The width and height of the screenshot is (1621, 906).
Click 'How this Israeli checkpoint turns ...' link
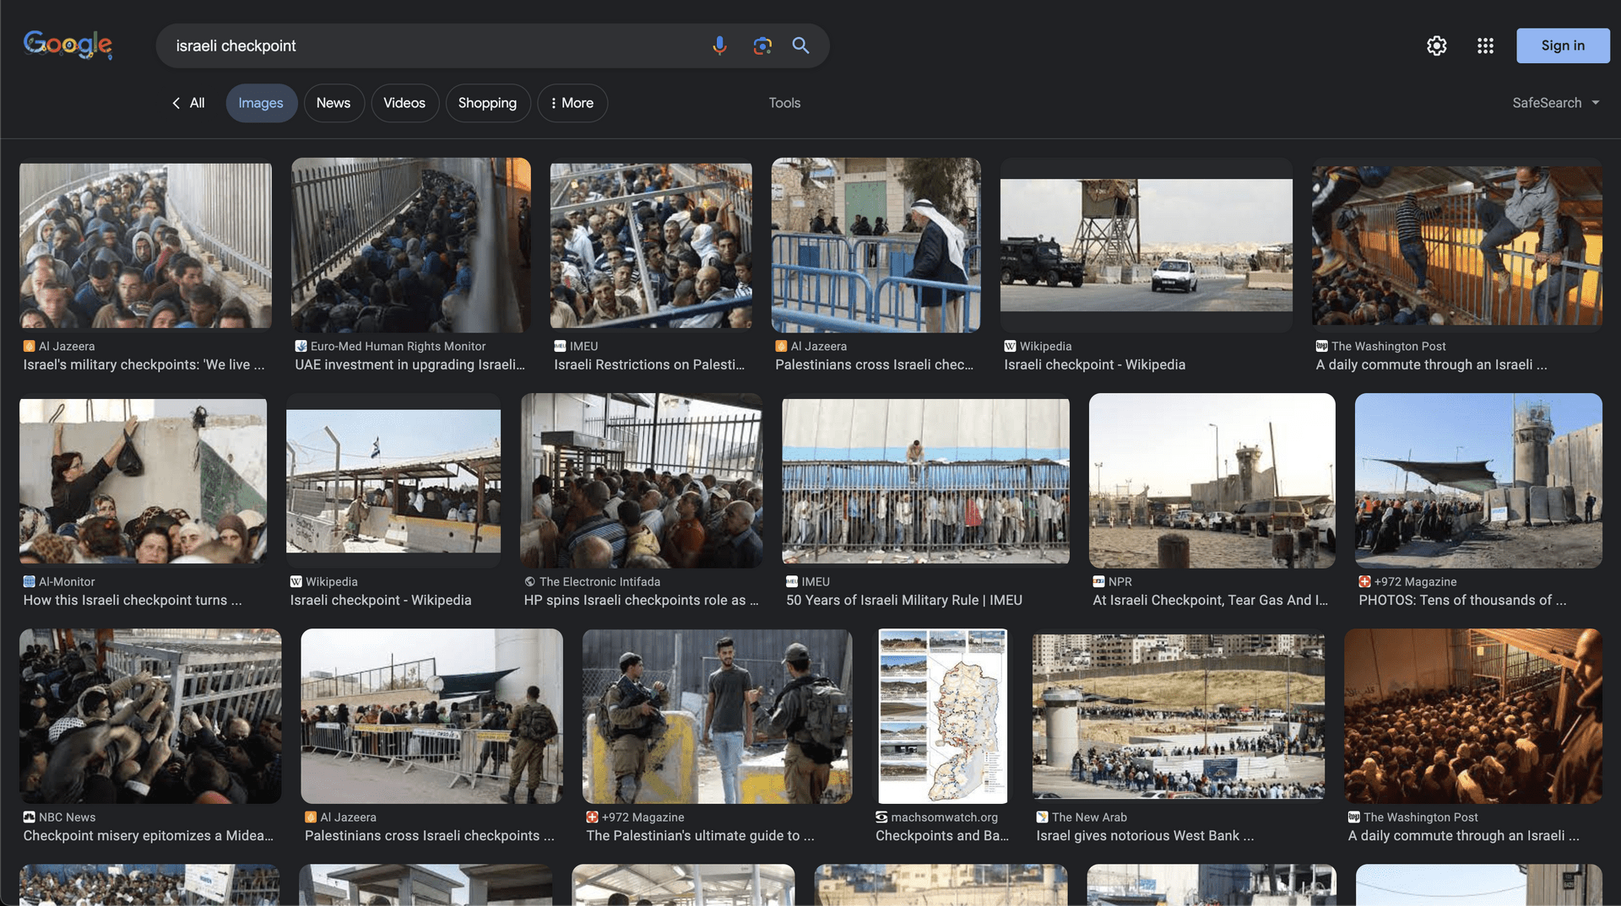click(x=133, y=601)
